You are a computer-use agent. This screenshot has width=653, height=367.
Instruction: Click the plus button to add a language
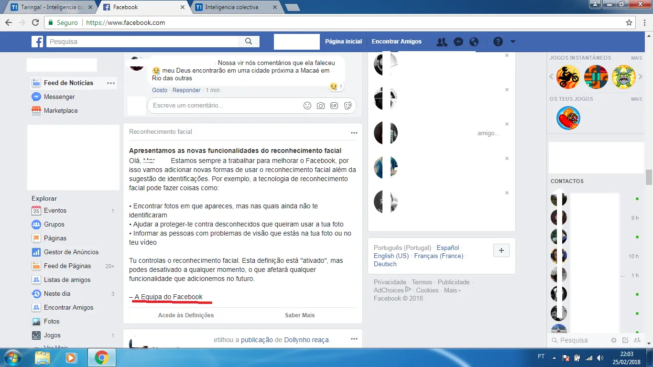501,250
